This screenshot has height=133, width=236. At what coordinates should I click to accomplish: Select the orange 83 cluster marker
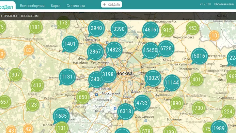point(29,50)
